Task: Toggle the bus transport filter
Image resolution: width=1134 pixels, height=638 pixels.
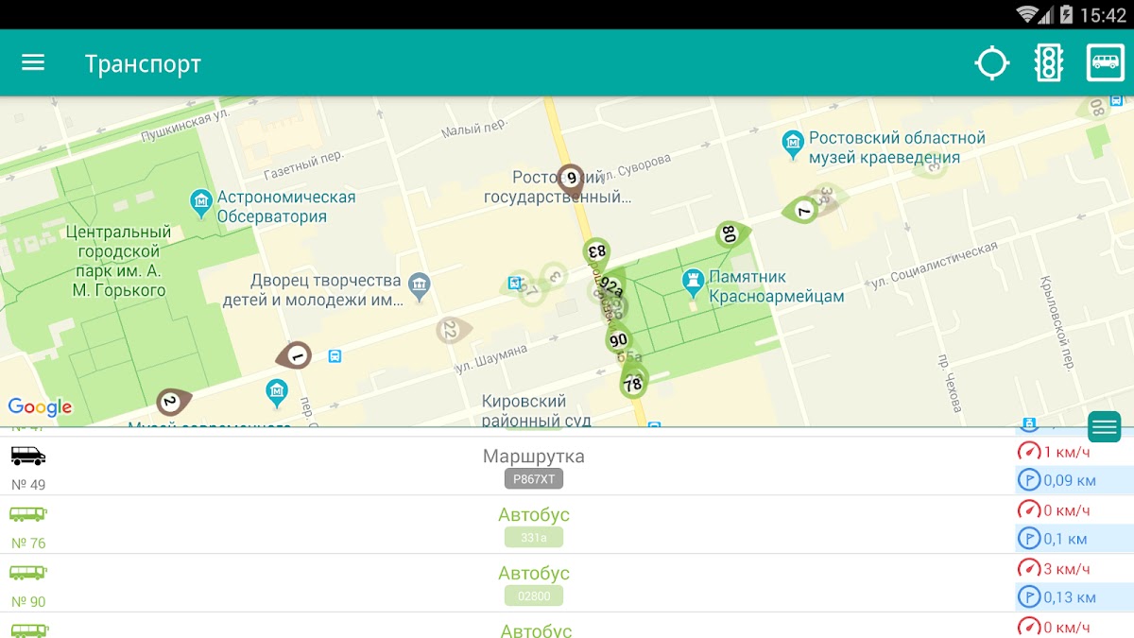Action: 1105,63
